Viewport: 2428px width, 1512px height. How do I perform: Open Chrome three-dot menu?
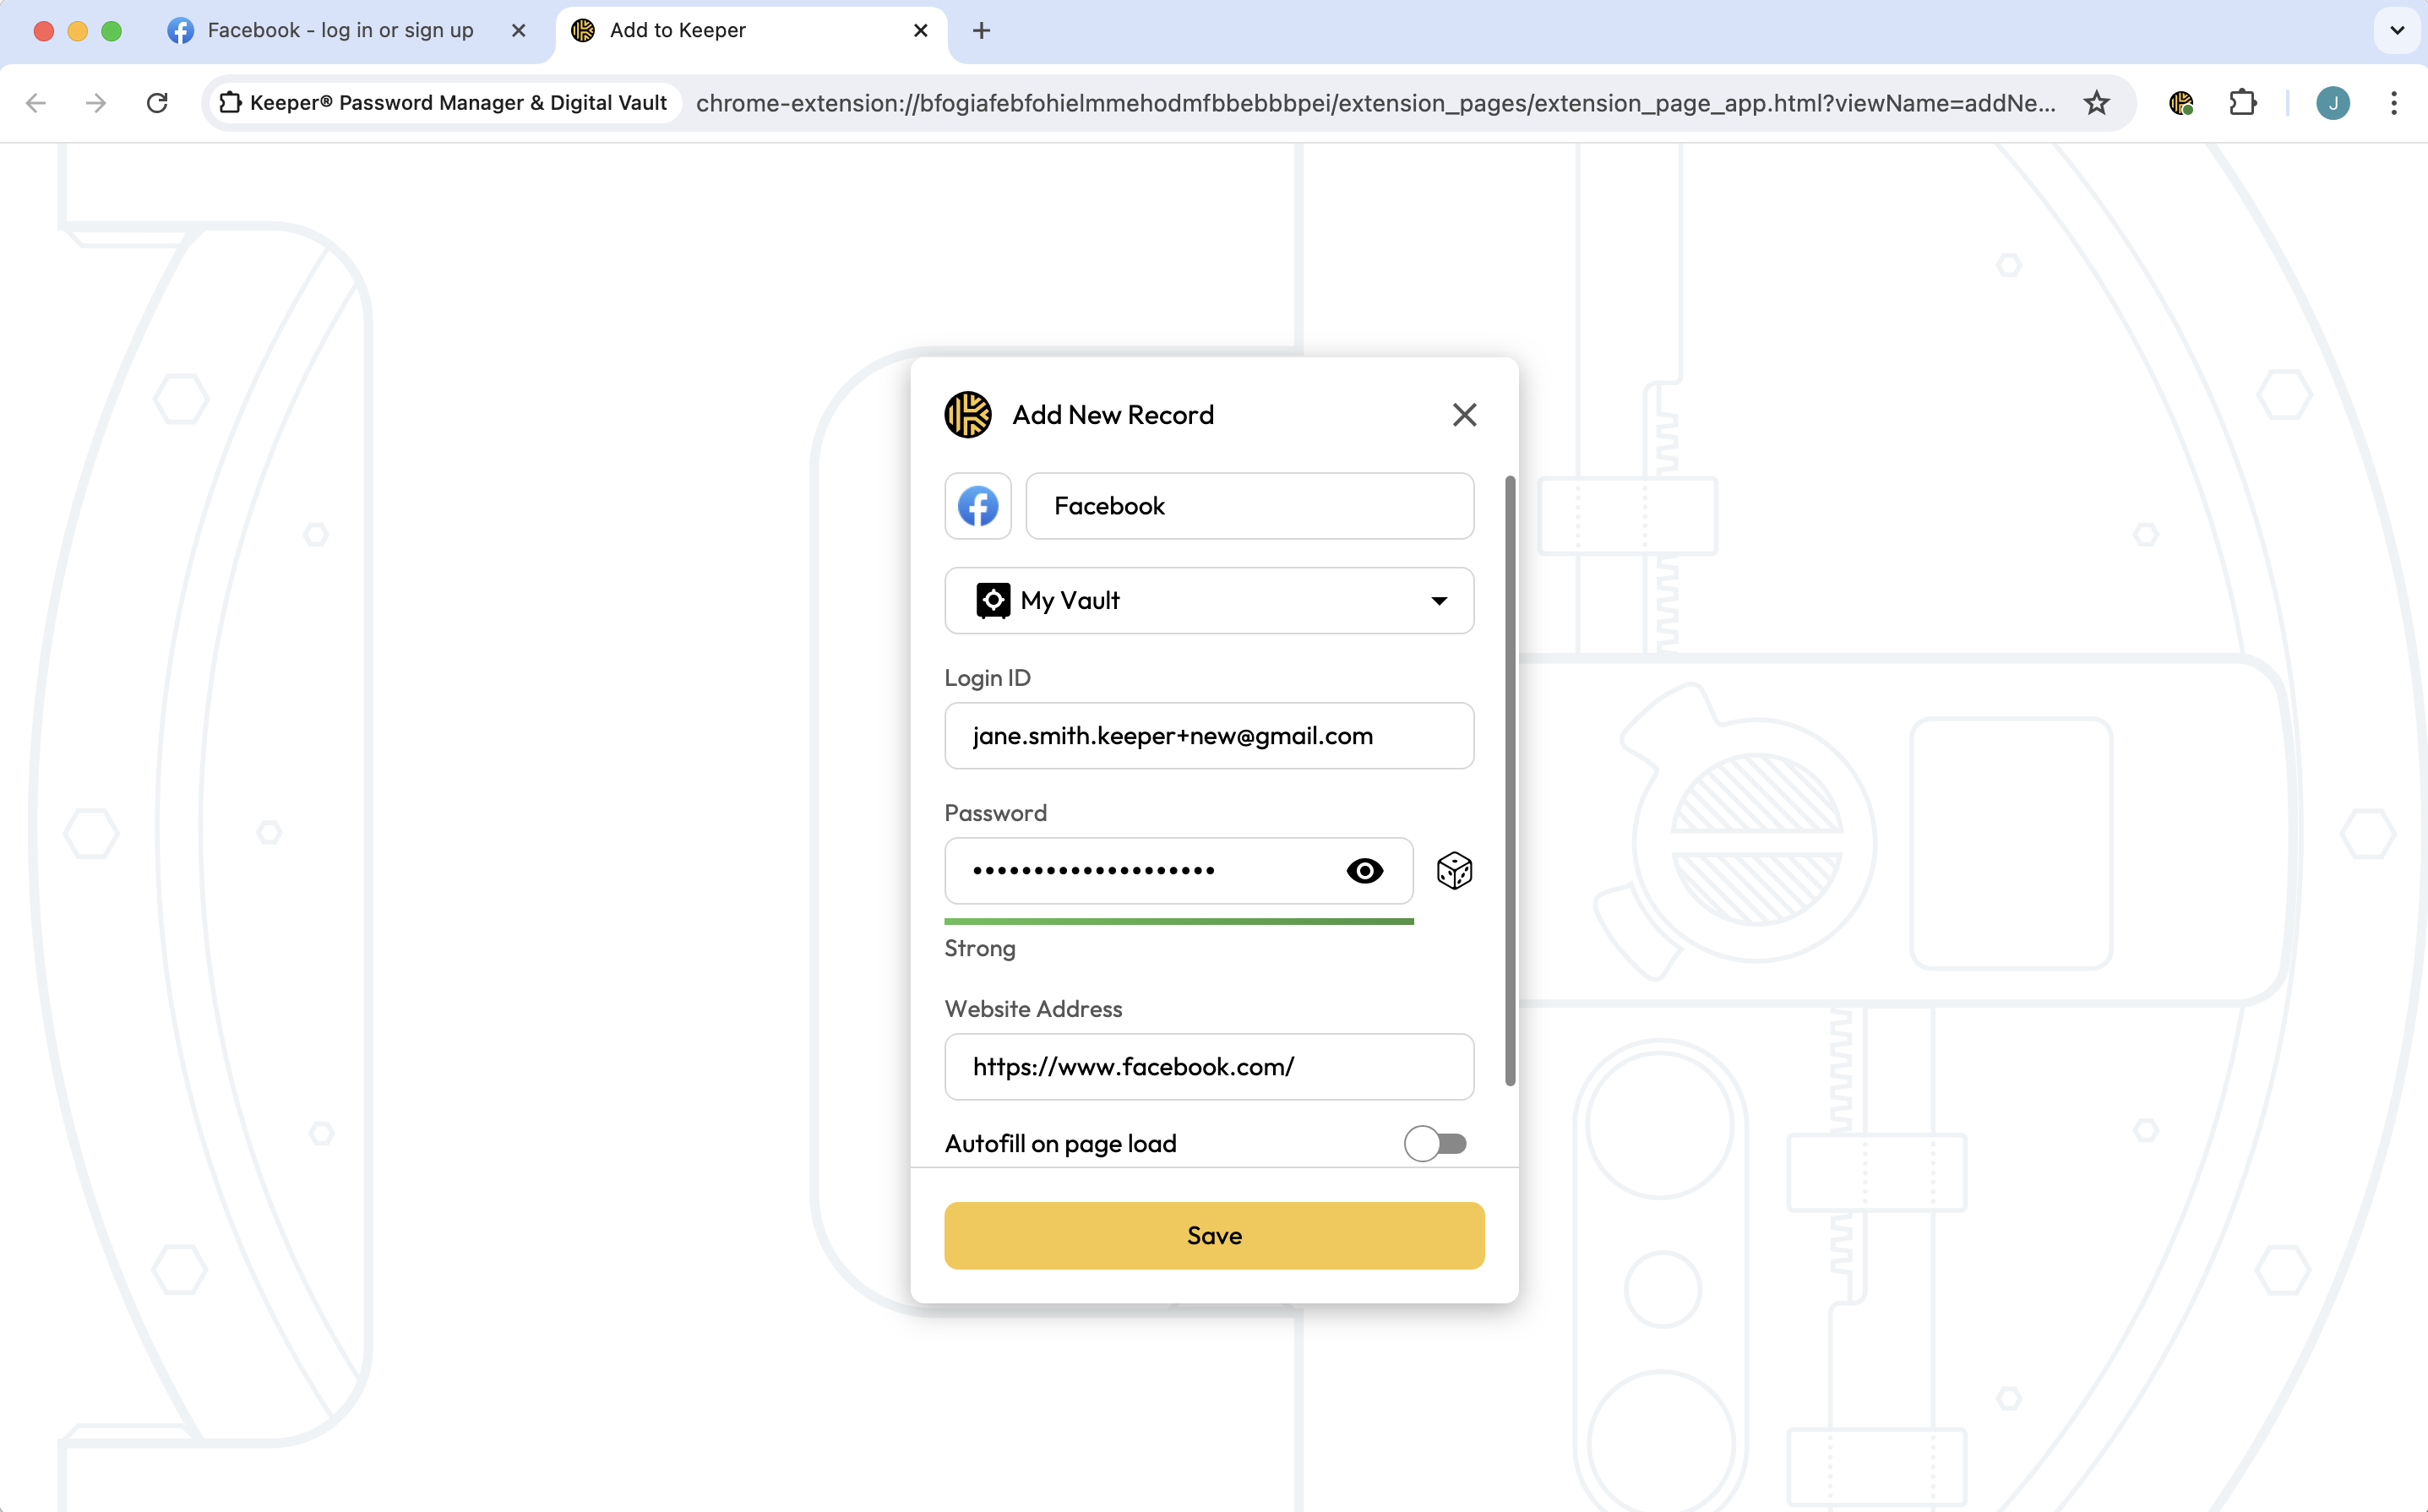(2393, 103)
